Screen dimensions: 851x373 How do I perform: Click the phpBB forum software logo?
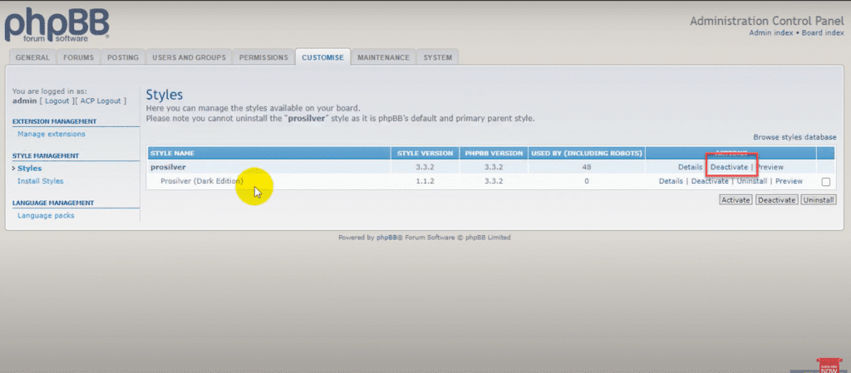click(x=56, y=25)
